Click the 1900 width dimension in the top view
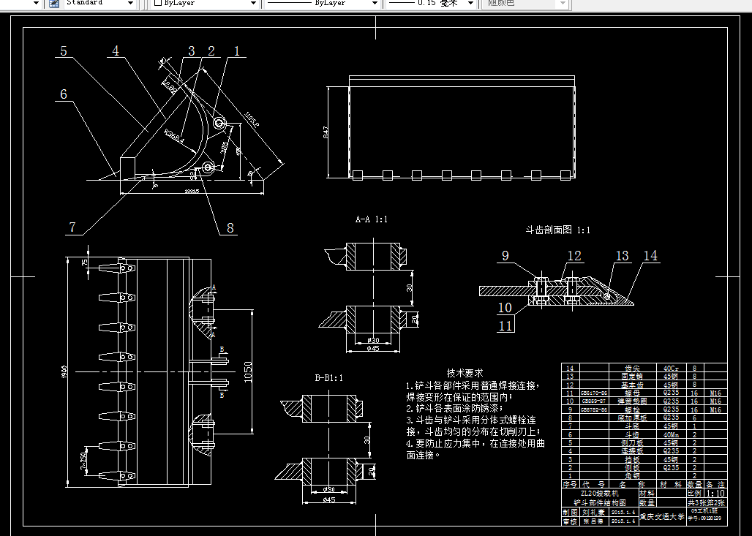This screenshot has width=752, height=536. [64, 371]
